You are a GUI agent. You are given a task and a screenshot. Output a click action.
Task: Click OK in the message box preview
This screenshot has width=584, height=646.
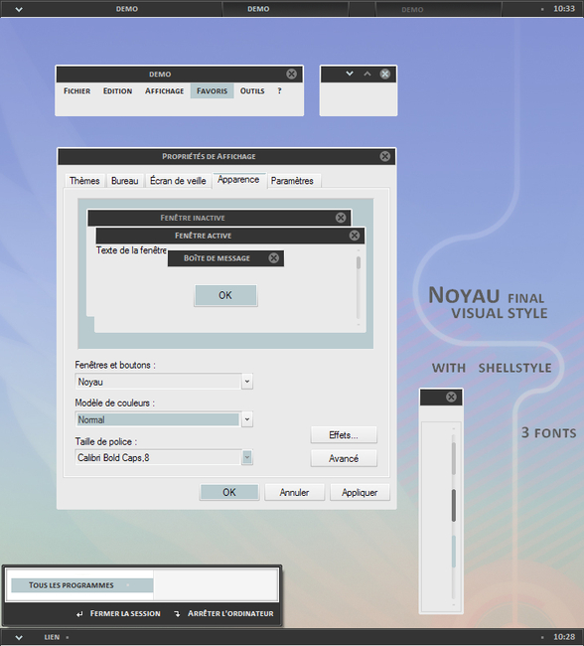(x=225, y=295)
